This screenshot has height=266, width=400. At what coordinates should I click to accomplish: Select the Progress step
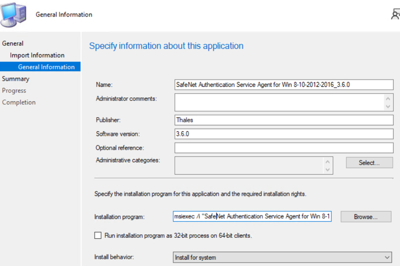click(x=14, y=90)
